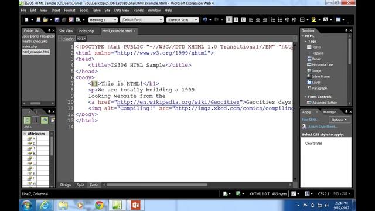
Task: Collapse the Tags toolbox section
Action: pos(305,42)
